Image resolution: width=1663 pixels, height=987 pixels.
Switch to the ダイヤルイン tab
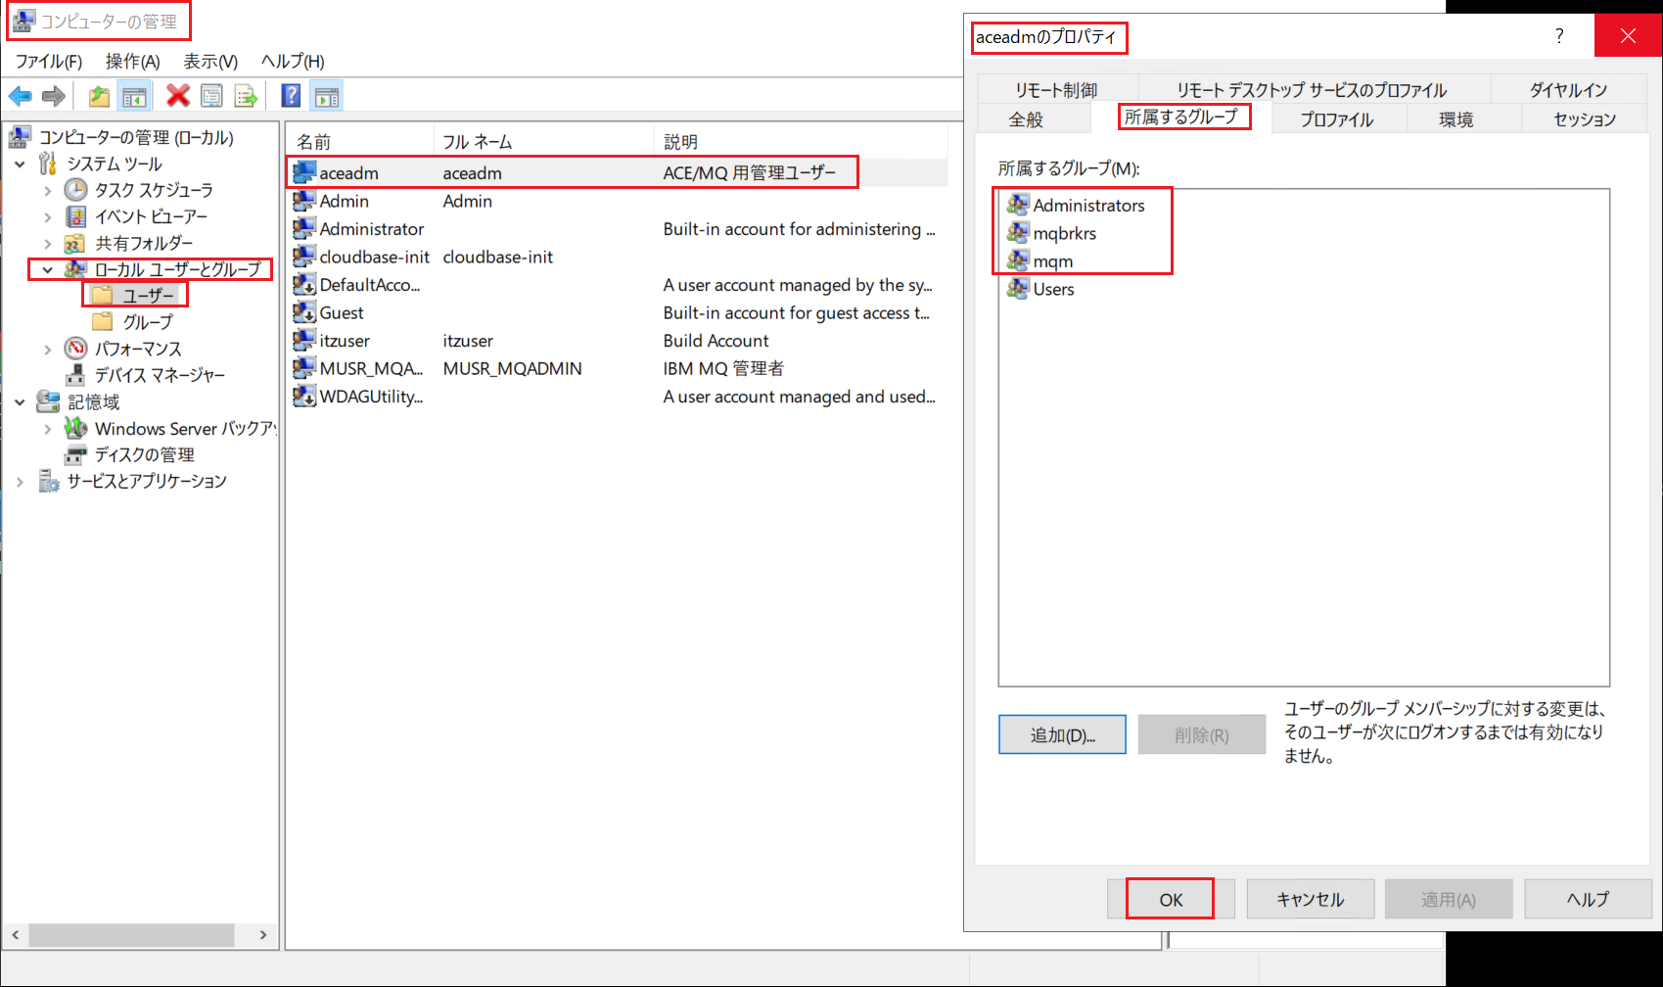1568,89
